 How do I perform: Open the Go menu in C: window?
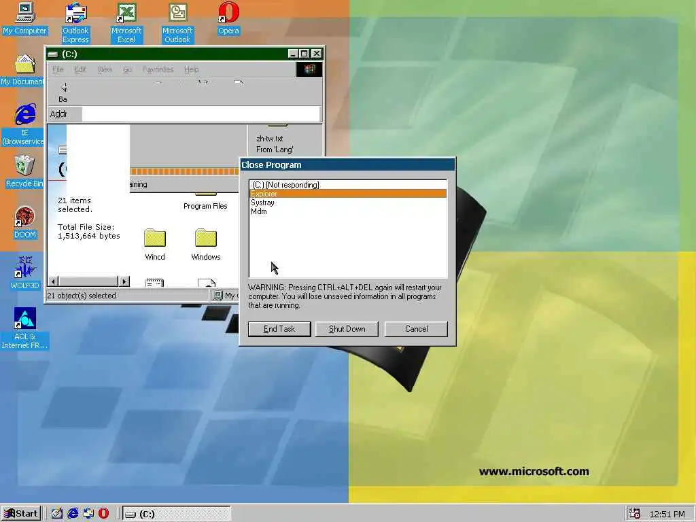(127, 69)
